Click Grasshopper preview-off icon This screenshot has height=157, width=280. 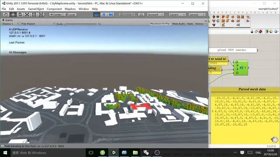256,32
